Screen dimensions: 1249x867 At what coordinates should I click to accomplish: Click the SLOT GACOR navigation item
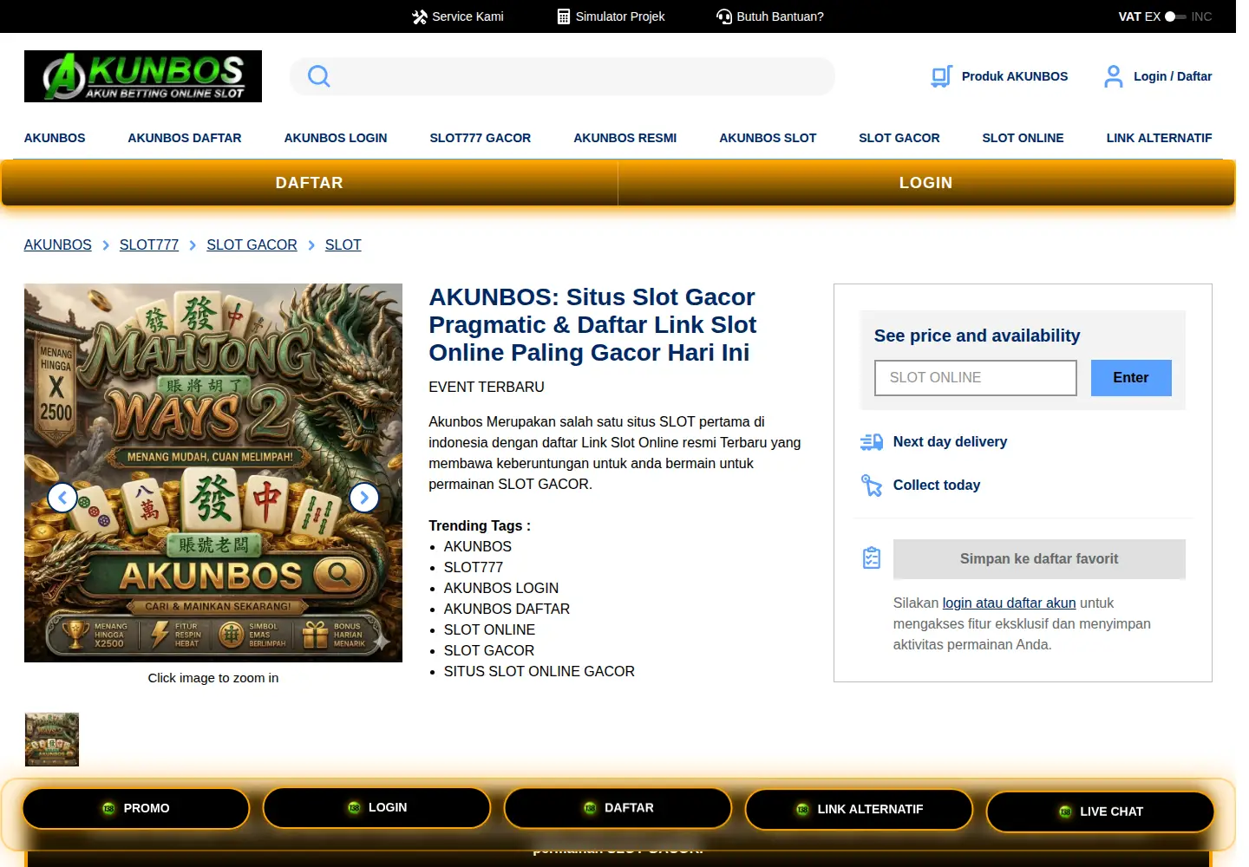(899, 138)
